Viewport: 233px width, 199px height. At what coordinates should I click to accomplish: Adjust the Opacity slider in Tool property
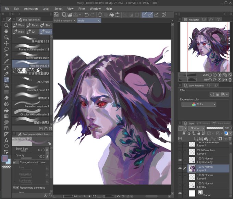(x=26, y=158)
